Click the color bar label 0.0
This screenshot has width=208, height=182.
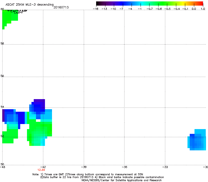pos(194,9)
